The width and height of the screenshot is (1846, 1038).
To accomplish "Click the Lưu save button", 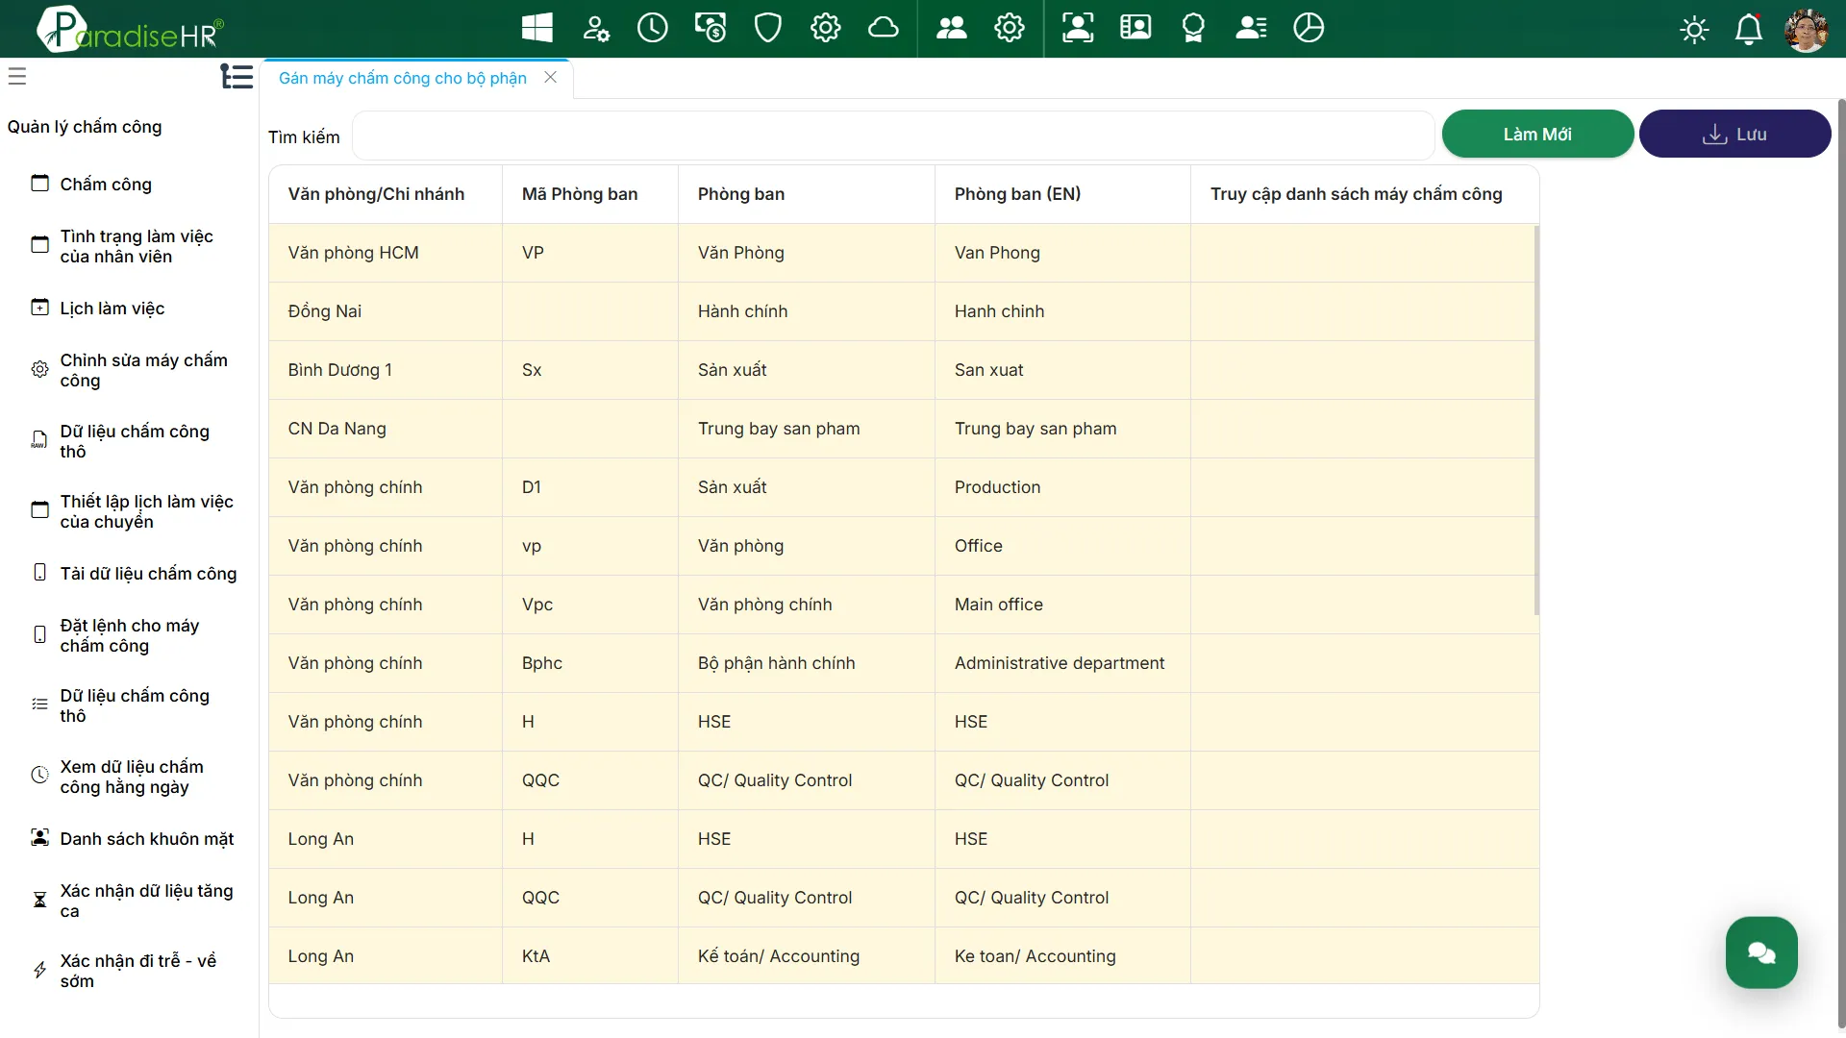I will click(x=1734, y=135).
